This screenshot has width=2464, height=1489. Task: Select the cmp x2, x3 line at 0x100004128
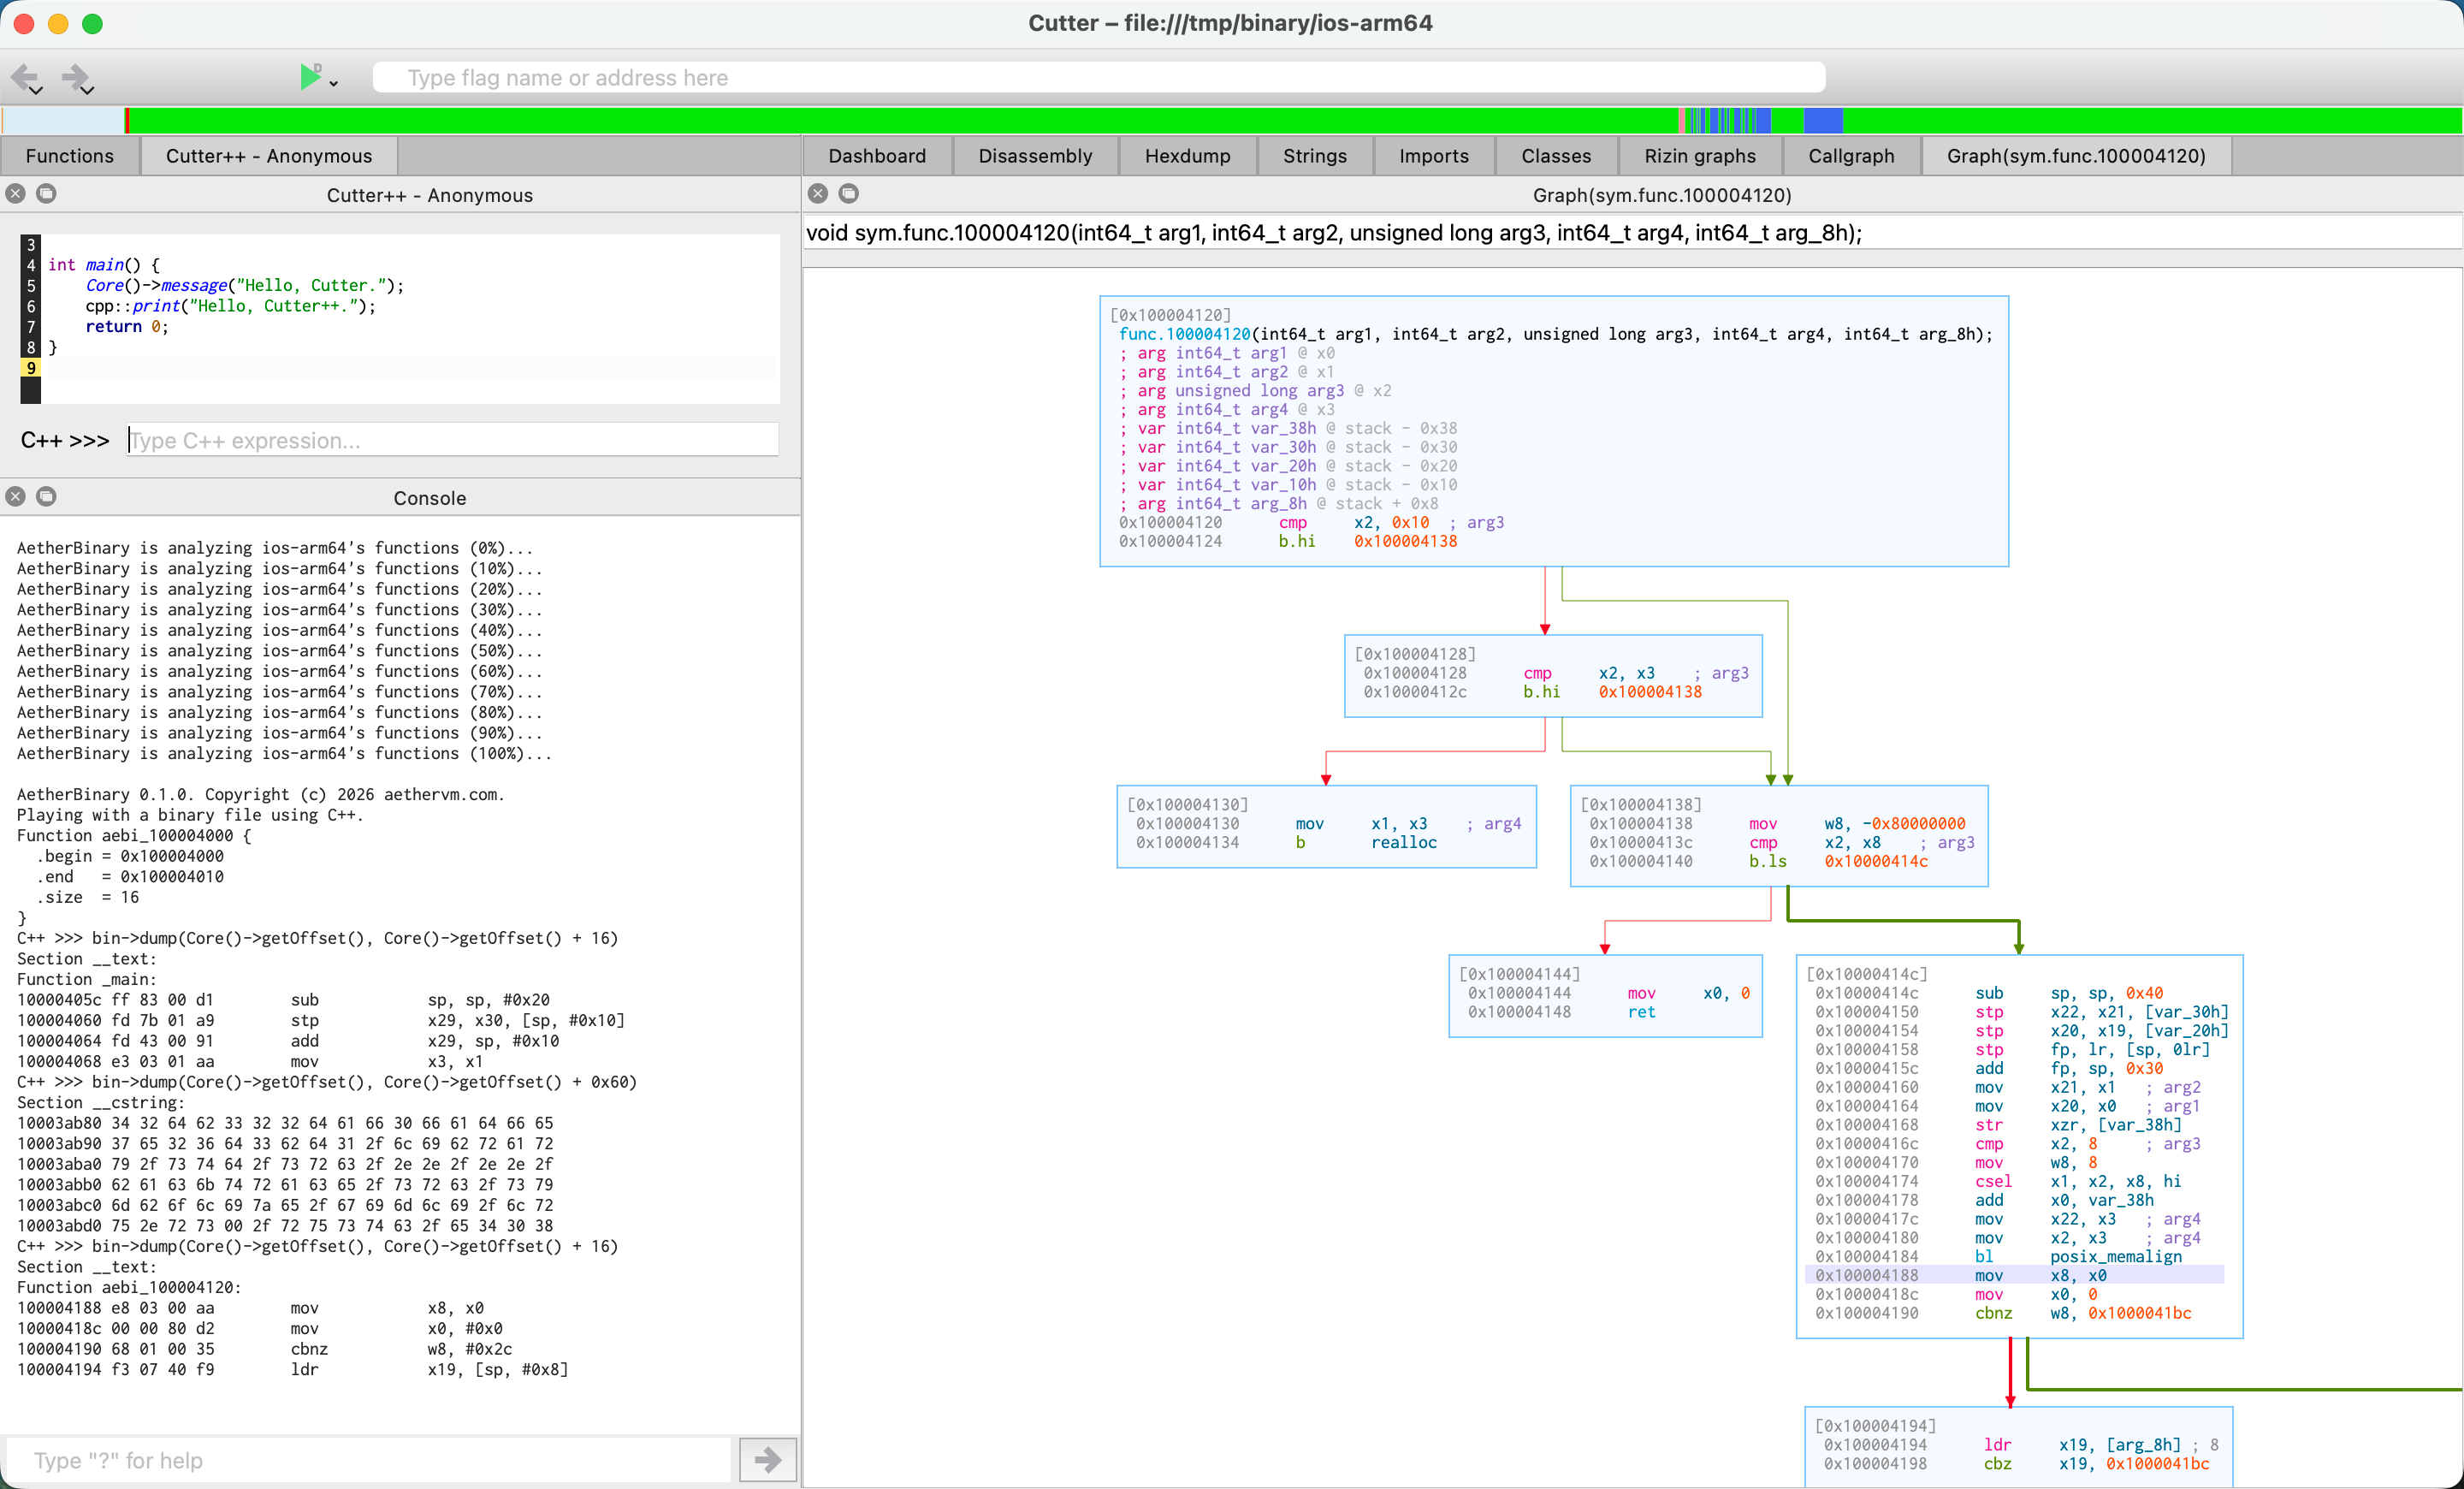click(x=1556, y=673)
